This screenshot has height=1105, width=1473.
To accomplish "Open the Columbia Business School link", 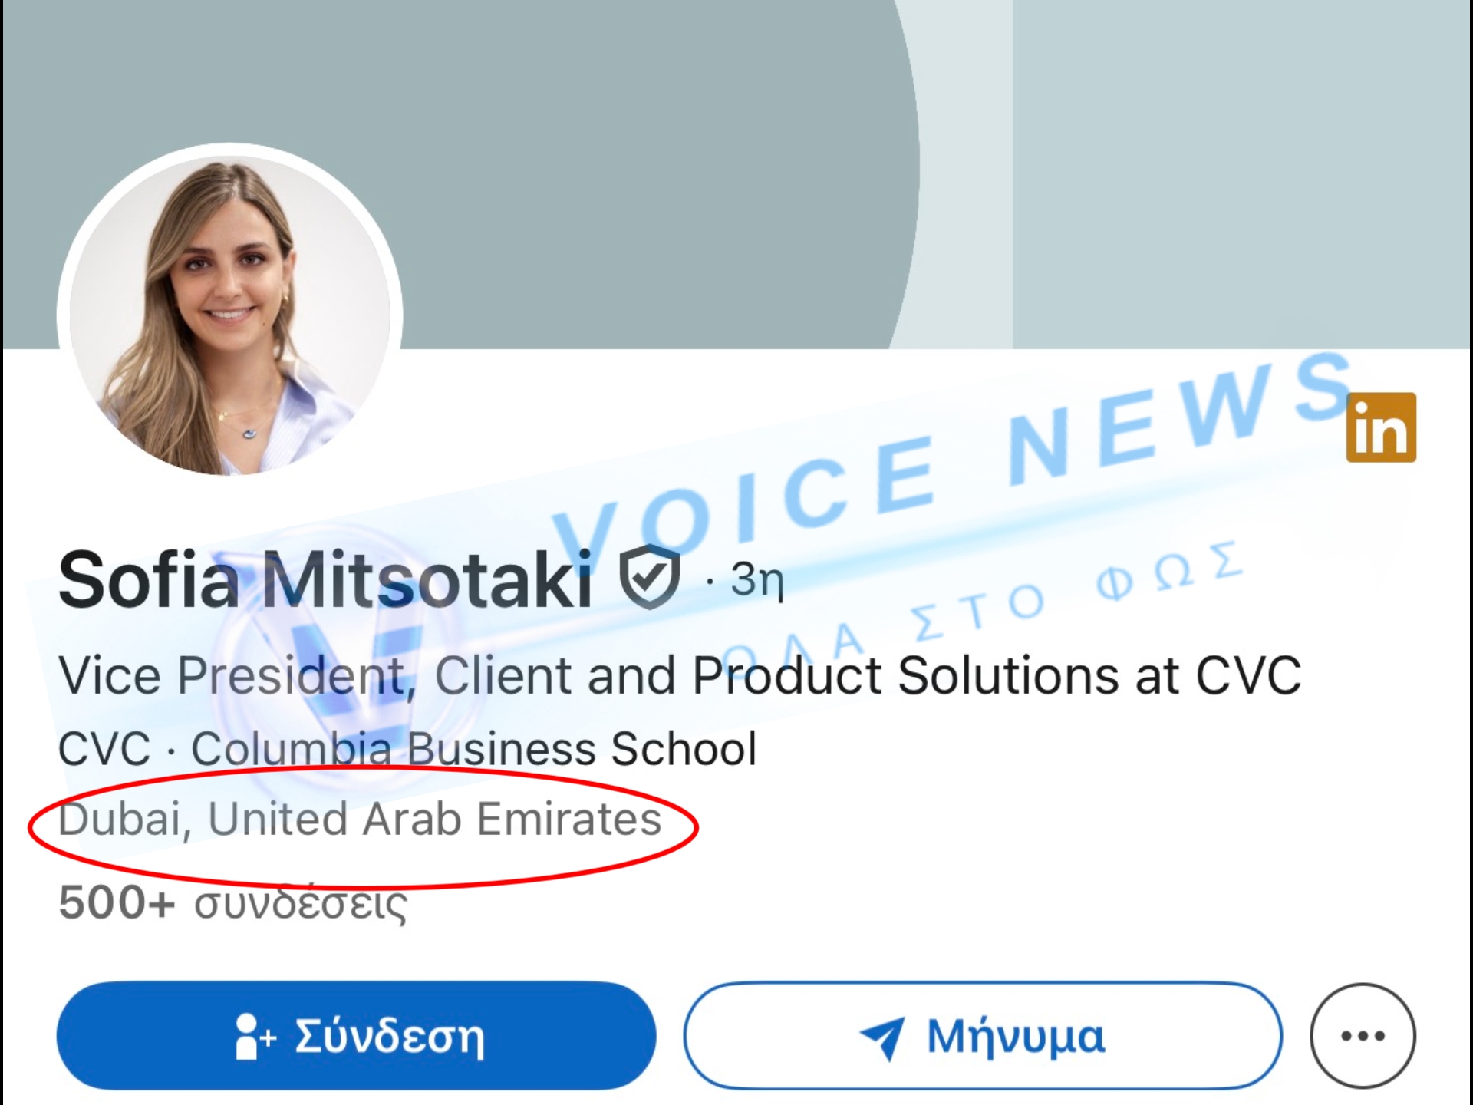I will click(473, 748).
